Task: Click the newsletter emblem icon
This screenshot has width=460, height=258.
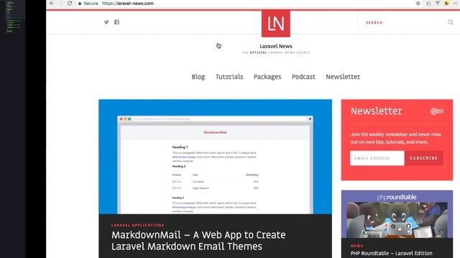Action: click(x=437, y=111)
